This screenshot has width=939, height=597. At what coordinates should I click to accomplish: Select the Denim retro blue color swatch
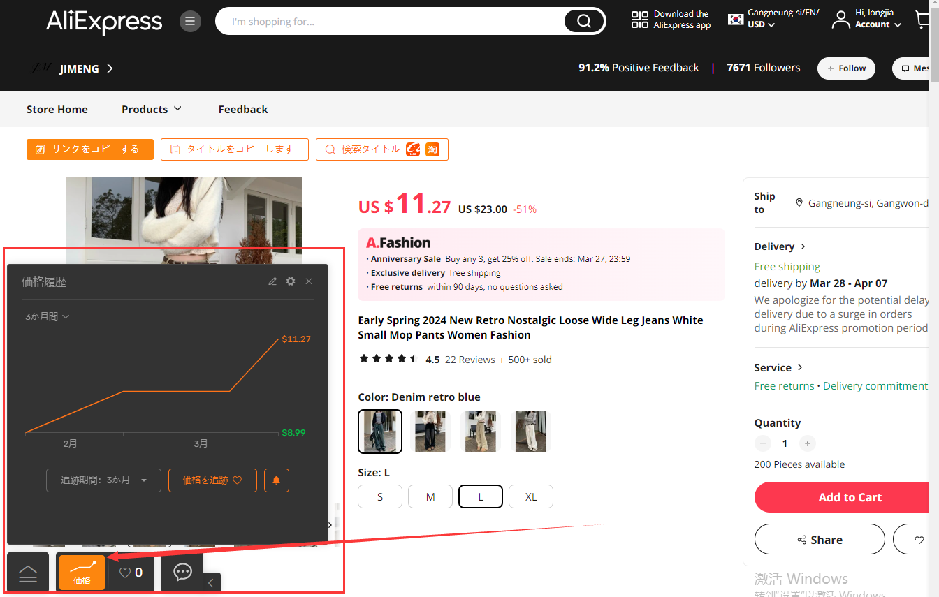[x=380, y=432]
